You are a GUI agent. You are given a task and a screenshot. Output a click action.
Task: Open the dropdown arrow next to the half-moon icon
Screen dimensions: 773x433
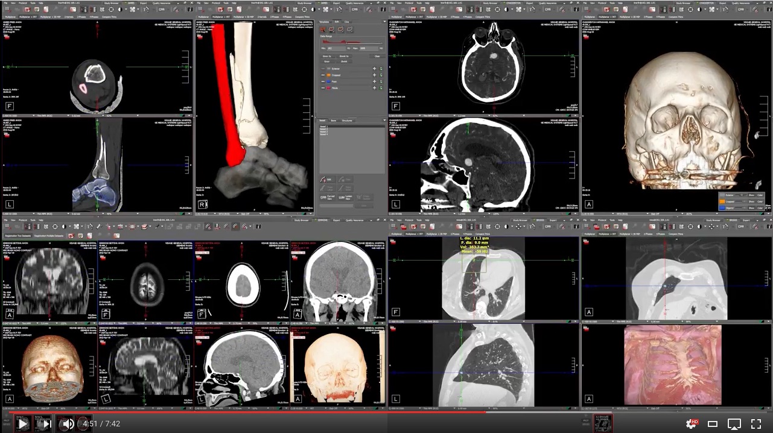pos(126,10)
